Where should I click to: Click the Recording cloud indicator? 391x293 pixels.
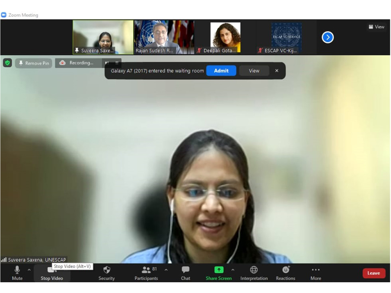click(63, 63)
